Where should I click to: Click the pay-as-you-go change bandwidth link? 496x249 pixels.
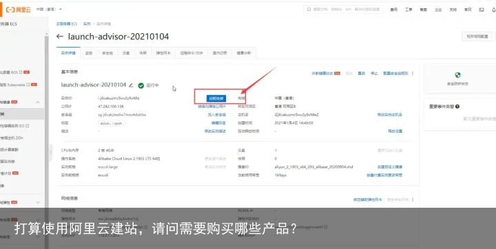pos(384,175)
